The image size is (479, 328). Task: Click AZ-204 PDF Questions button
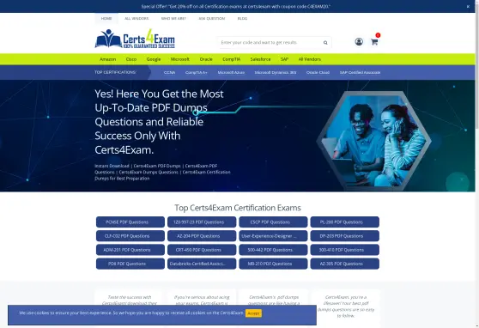coord(202,236)
